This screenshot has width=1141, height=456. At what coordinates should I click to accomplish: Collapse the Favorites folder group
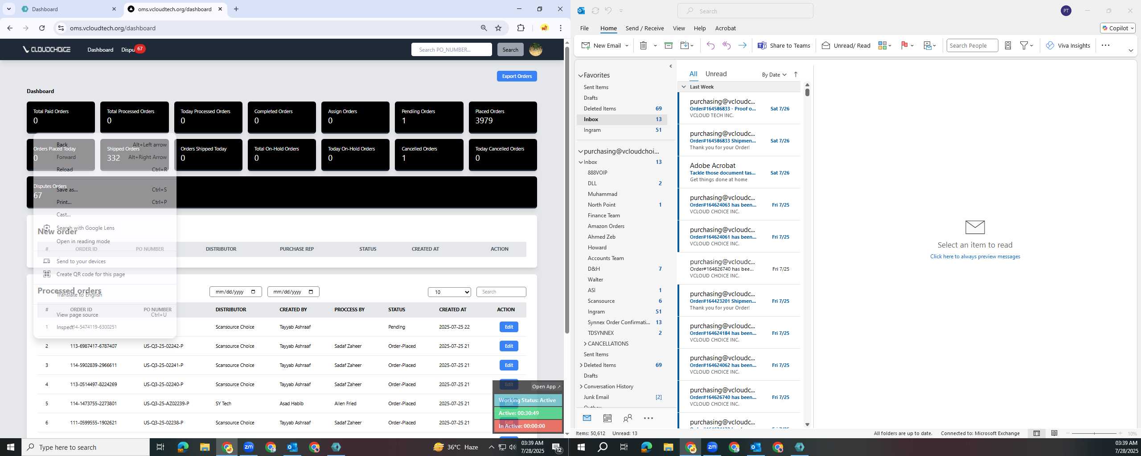tap(580, 76)
